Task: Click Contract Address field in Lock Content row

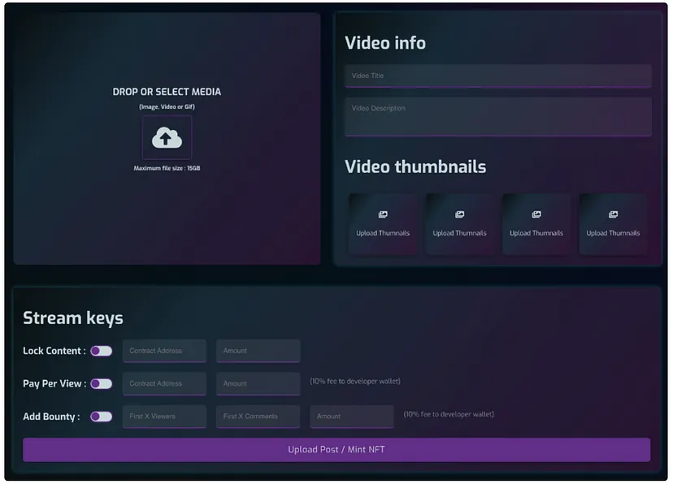Action: click(x=164, y=351)
